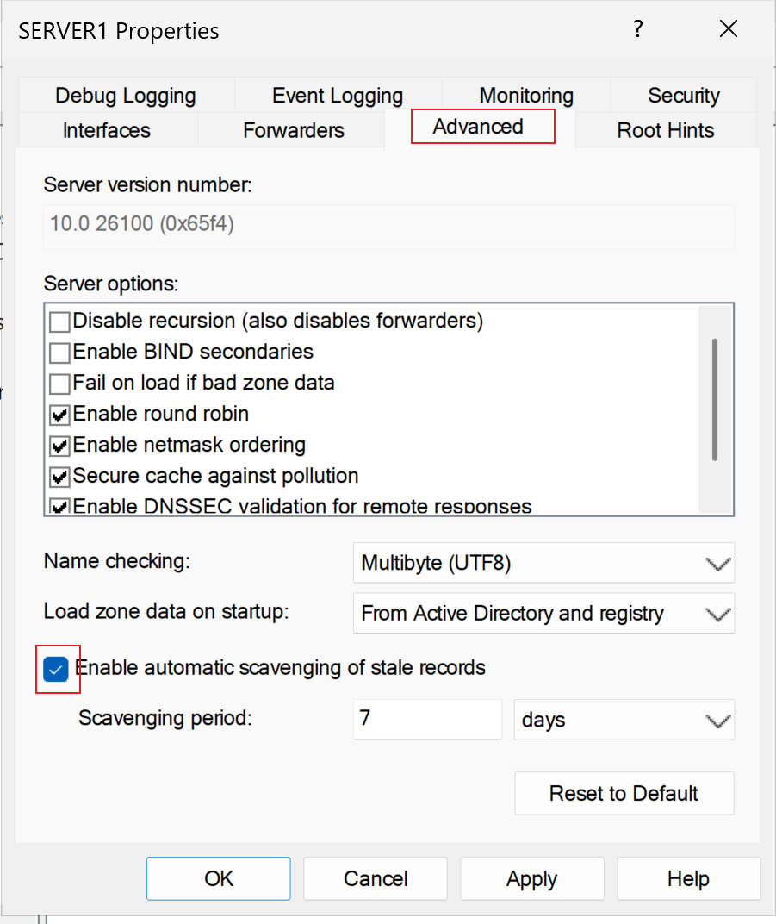Open the scavenging period days unit dropdown
The width and height of the screenshot is (776, 924).
point(624,720)
